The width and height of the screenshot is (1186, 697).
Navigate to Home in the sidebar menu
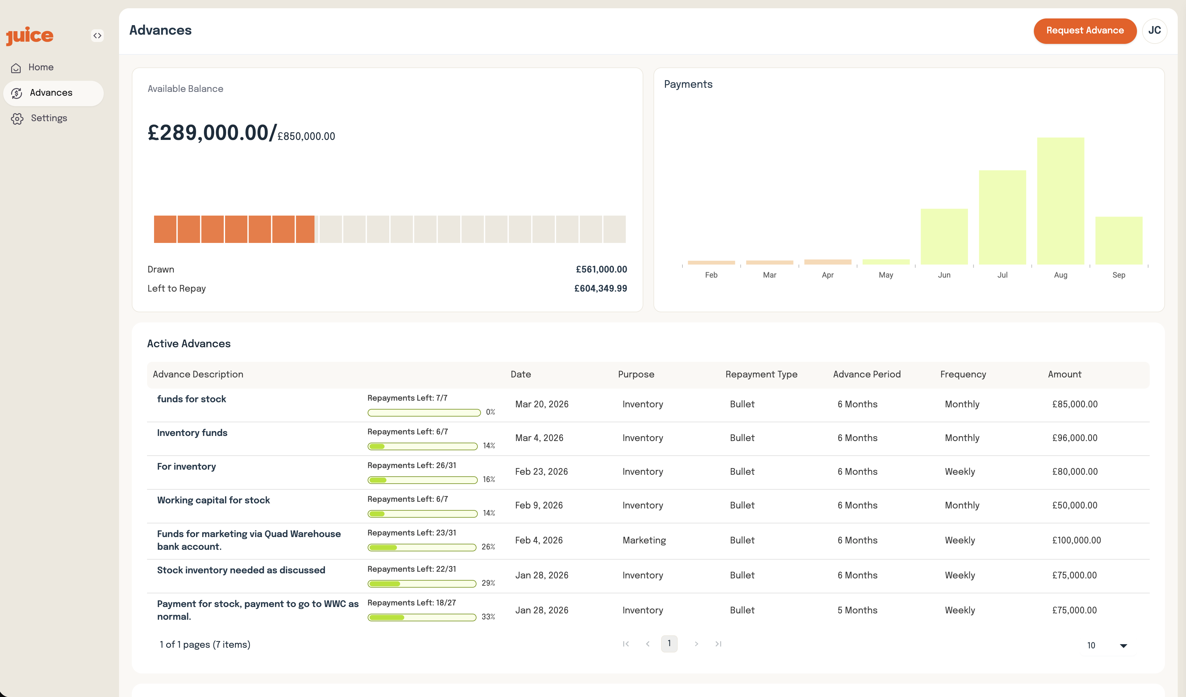coord(40,67)
